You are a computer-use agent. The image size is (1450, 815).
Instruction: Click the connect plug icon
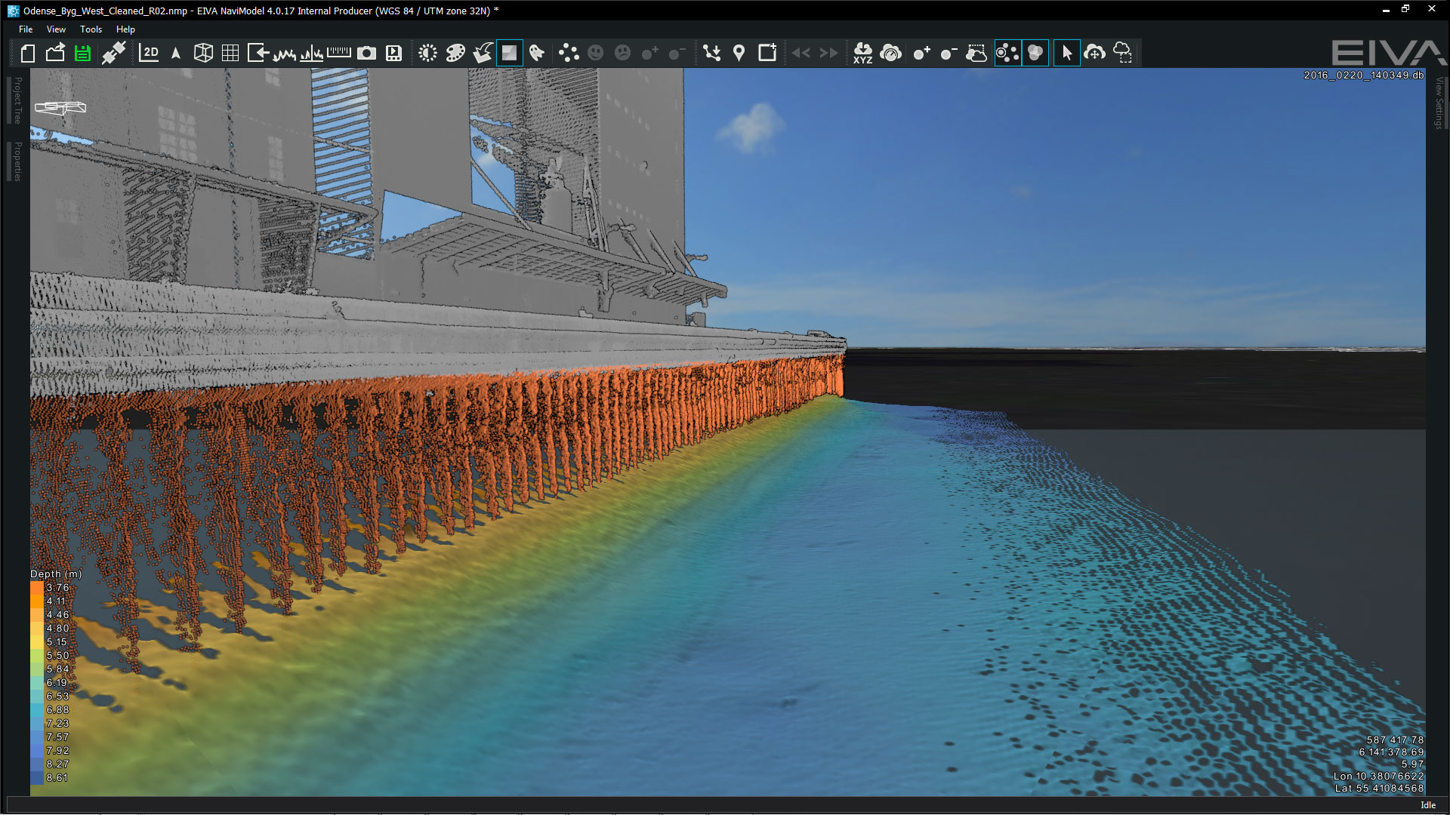click(x=113, y=53)
